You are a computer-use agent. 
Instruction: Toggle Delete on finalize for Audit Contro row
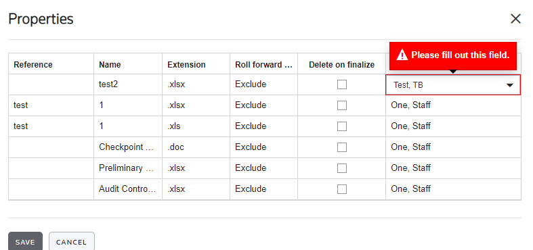coord(341,189)
